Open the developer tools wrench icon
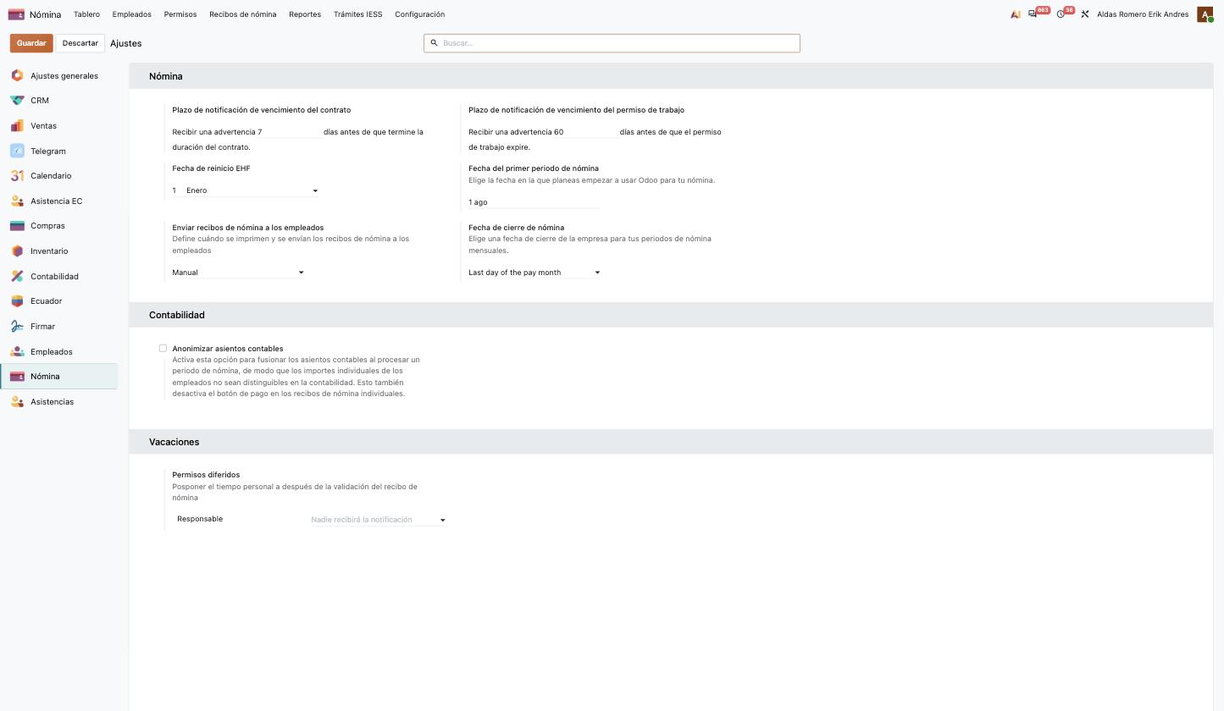 click(x=1084, y=14)
